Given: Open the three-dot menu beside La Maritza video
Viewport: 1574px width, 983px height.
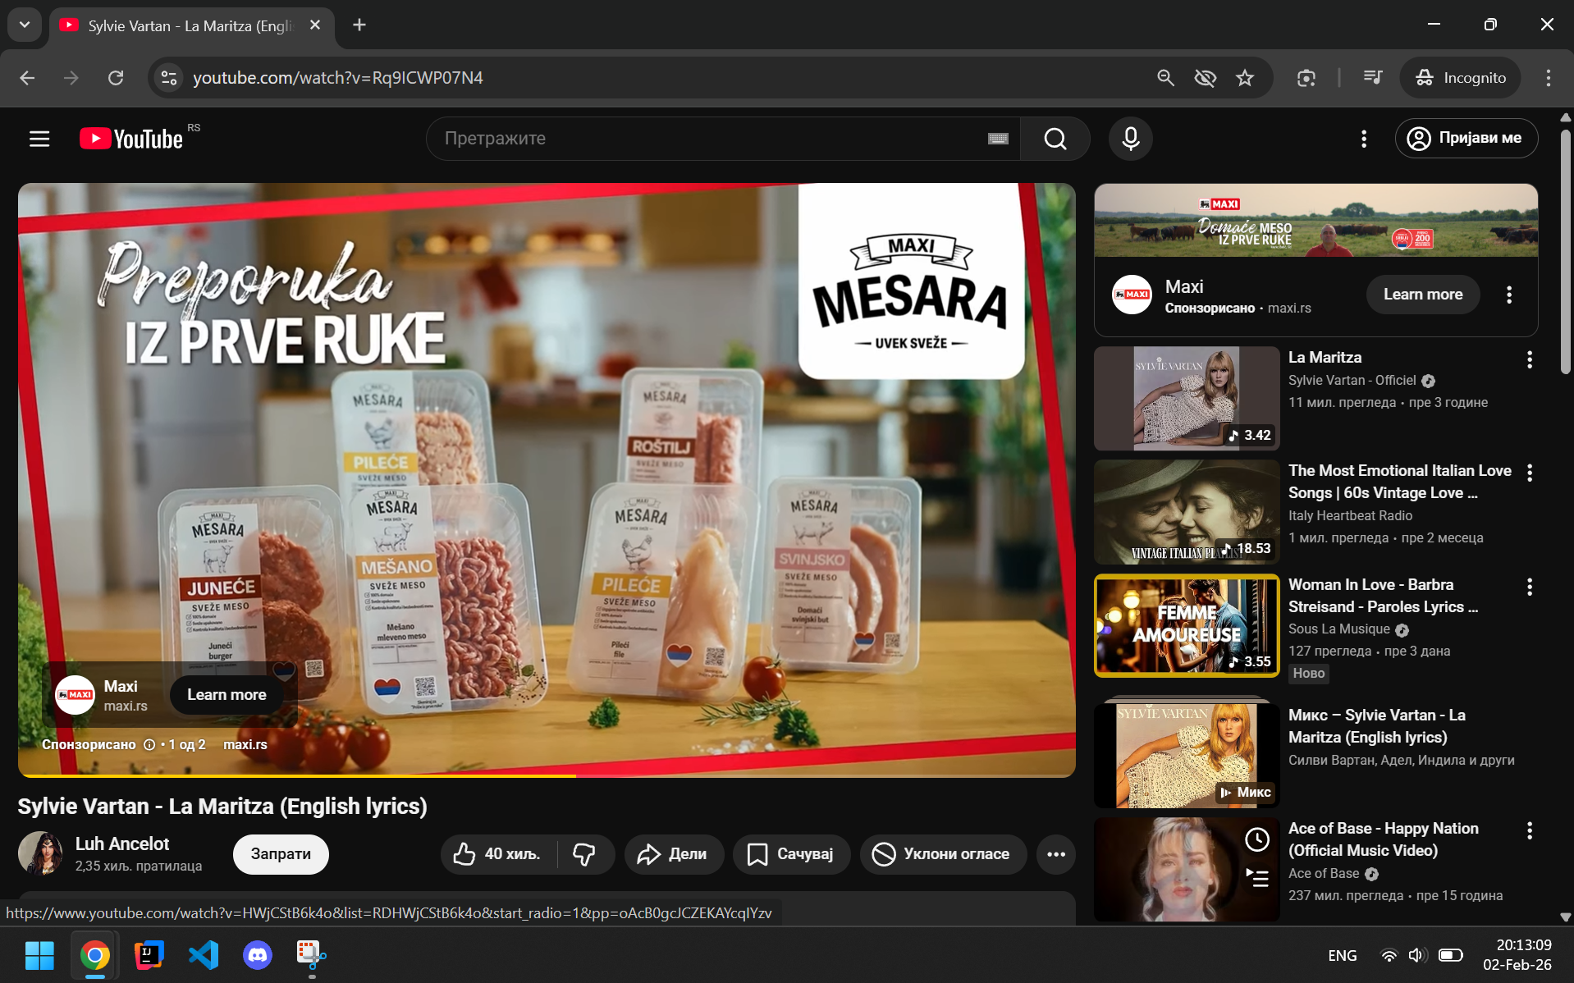Looking at the screenshot, I should (1529, 359).
